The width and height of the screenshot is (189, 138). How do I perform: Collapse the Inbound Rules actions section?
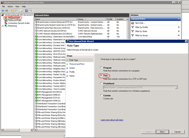click(179, 19)
